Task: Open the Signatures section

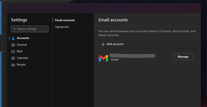Action: click(x=62, y=27)
